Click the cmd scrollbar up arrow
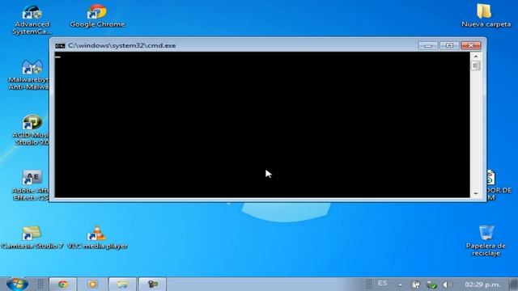This screenshot has height=291, width=518. click(476, 56)
